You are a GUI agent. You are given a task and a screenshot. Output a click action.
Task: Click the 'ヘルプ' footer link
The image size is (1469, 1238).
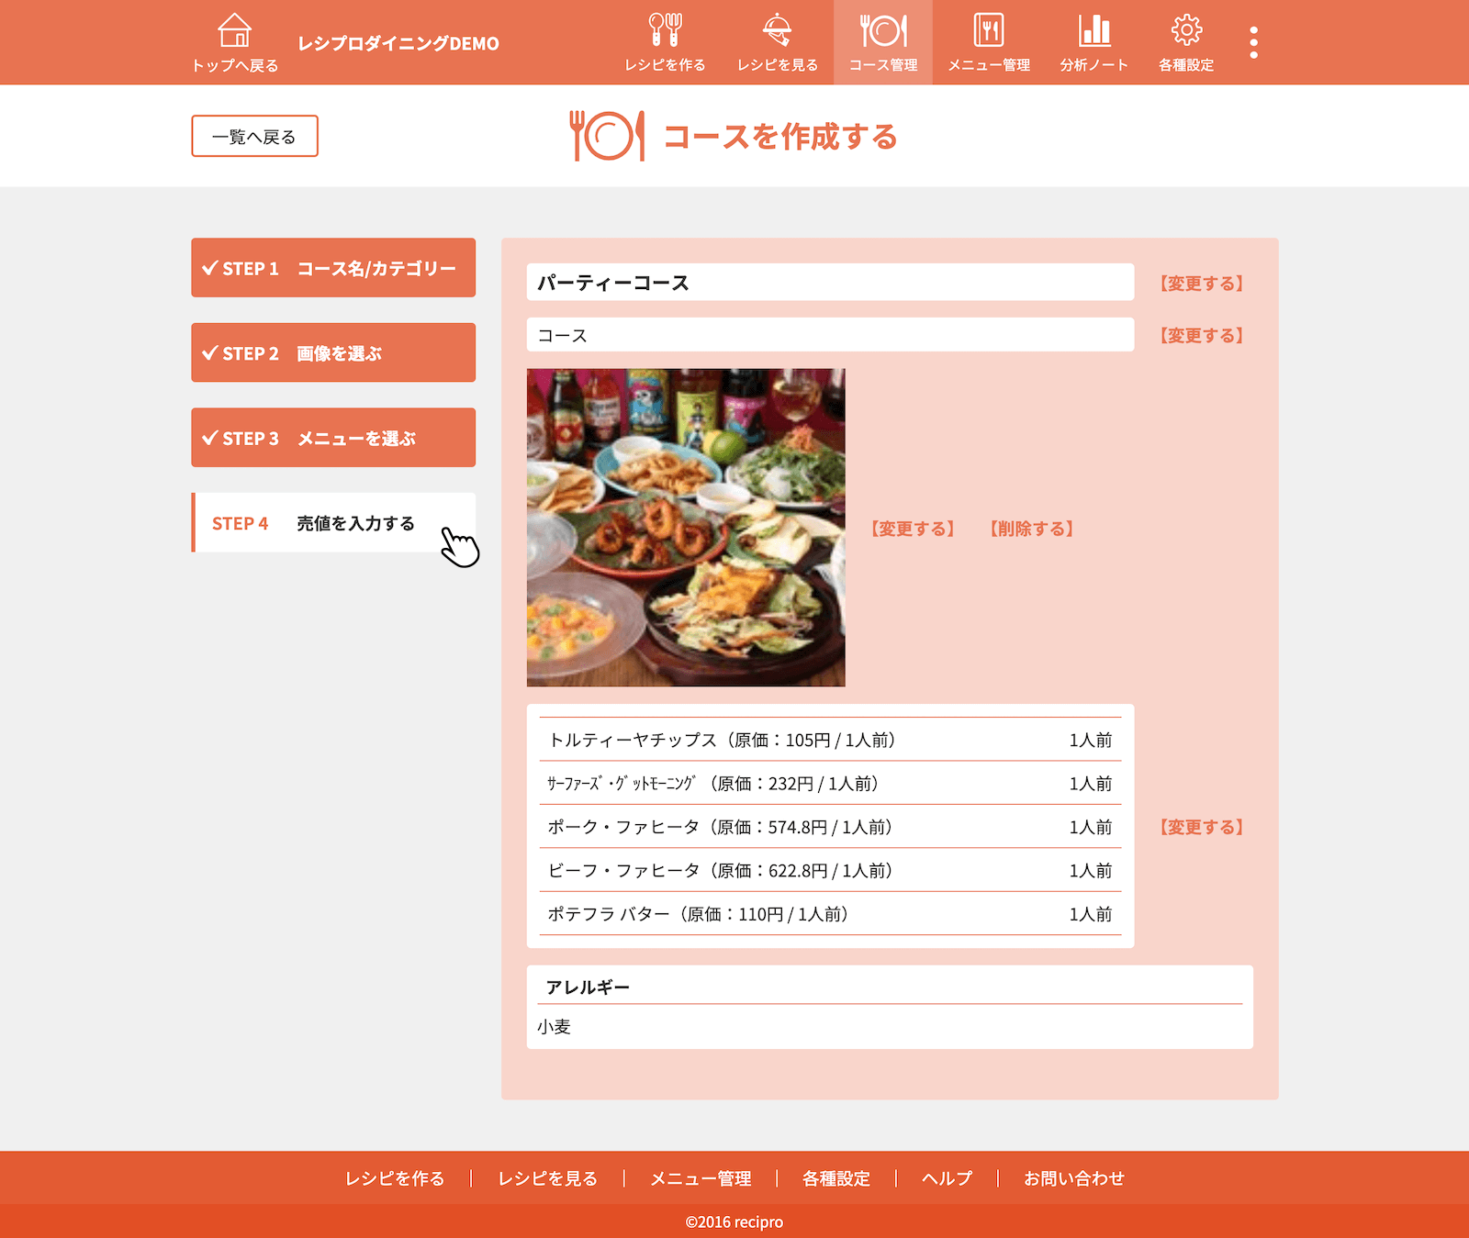pos(947,1178)
